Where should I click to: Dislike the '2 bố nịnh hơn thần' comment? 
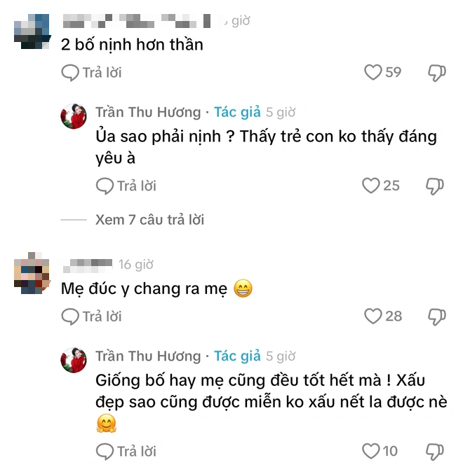(436, 72)
